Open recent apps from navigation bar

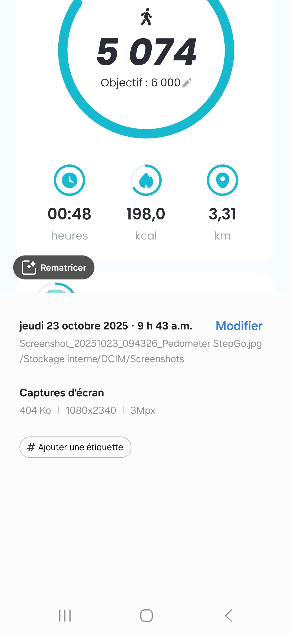tap(65, 616)
